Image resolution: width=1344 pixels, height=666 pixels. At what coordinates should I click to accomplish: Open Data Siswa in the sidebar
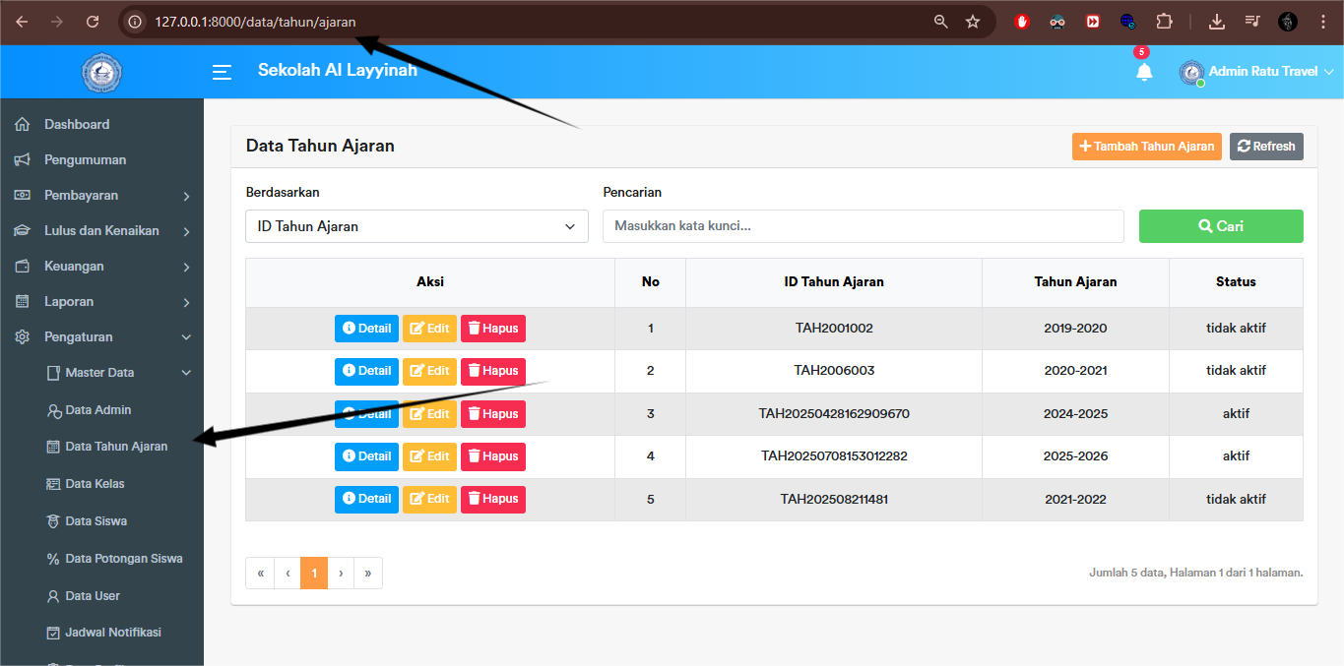pyautogui.click(x=96, y=521)
